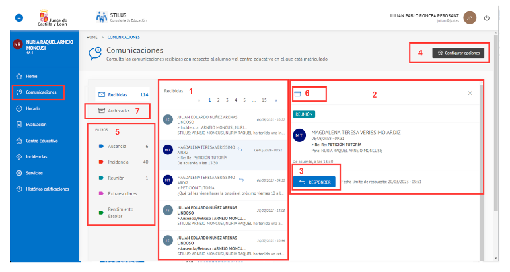
Task: Jump to page 15 of messages
Action: click(x=264, y=100)
